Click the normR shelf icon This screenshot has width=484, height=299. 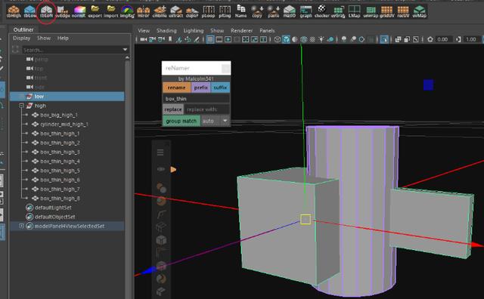pos(79,11)
